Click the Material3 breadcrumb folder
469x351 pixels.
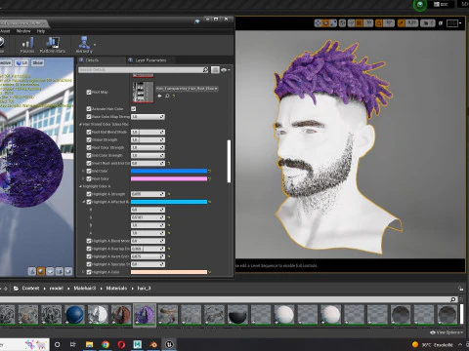click(x=85, y=289)
